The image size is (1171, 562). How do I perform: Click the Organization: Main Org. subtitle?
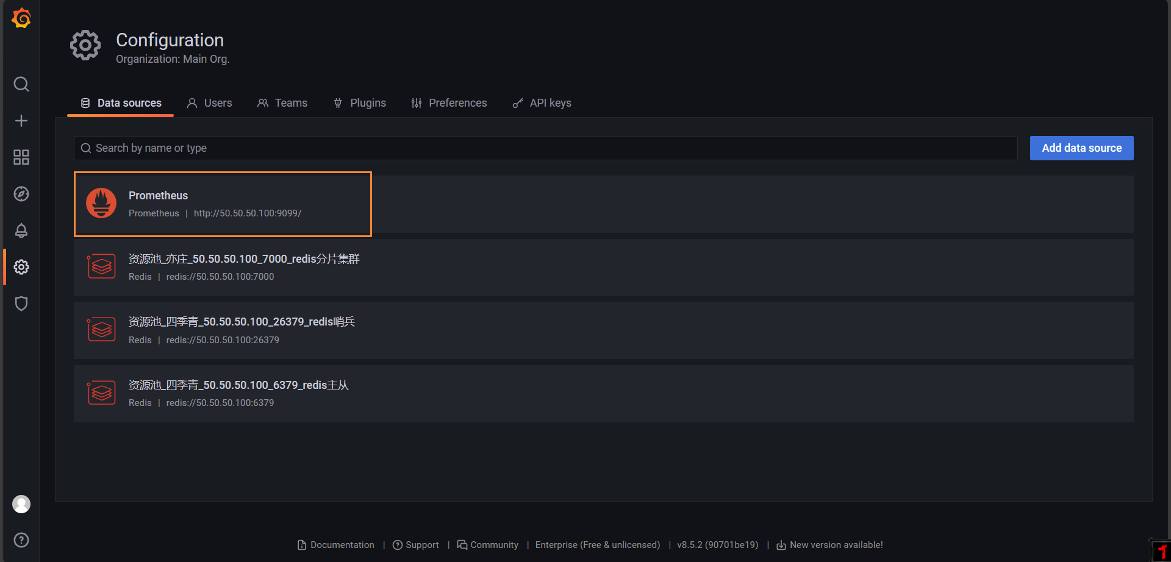click(x=173, y=59)
